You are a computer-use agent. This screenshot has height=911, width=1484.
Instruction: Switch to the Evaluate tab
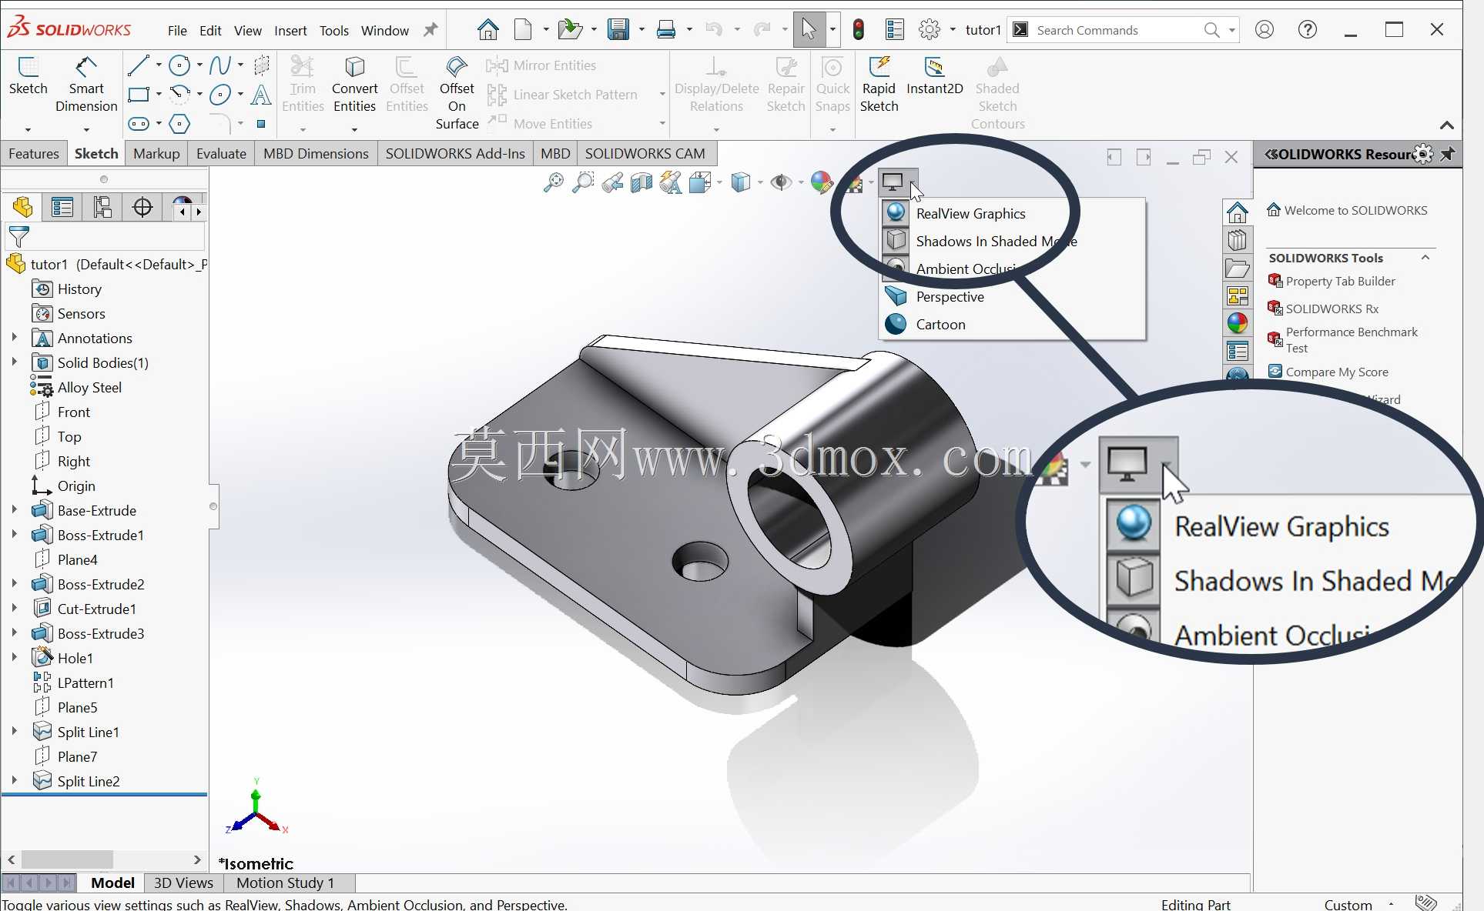221,153
